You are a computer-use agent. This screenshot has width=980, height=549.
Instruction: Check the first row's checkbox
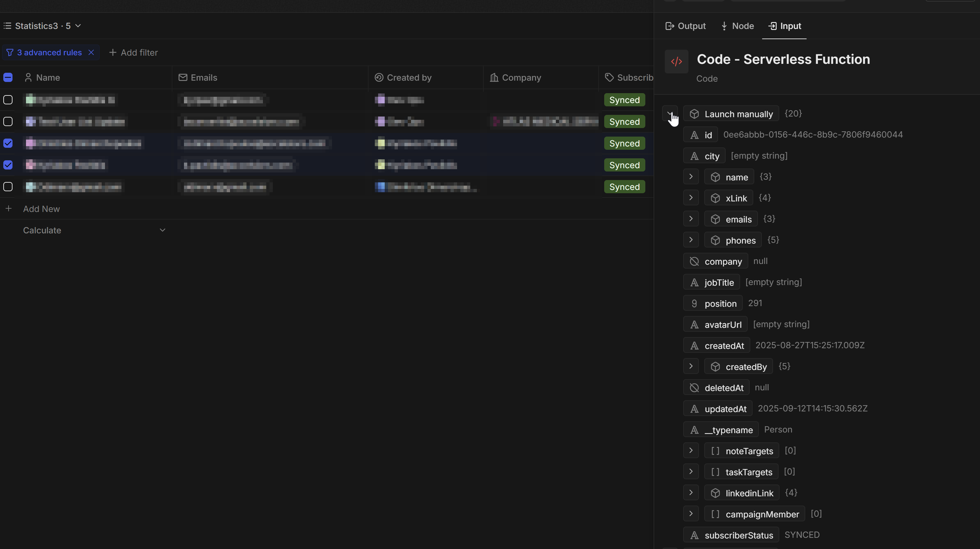pos(8,100)
